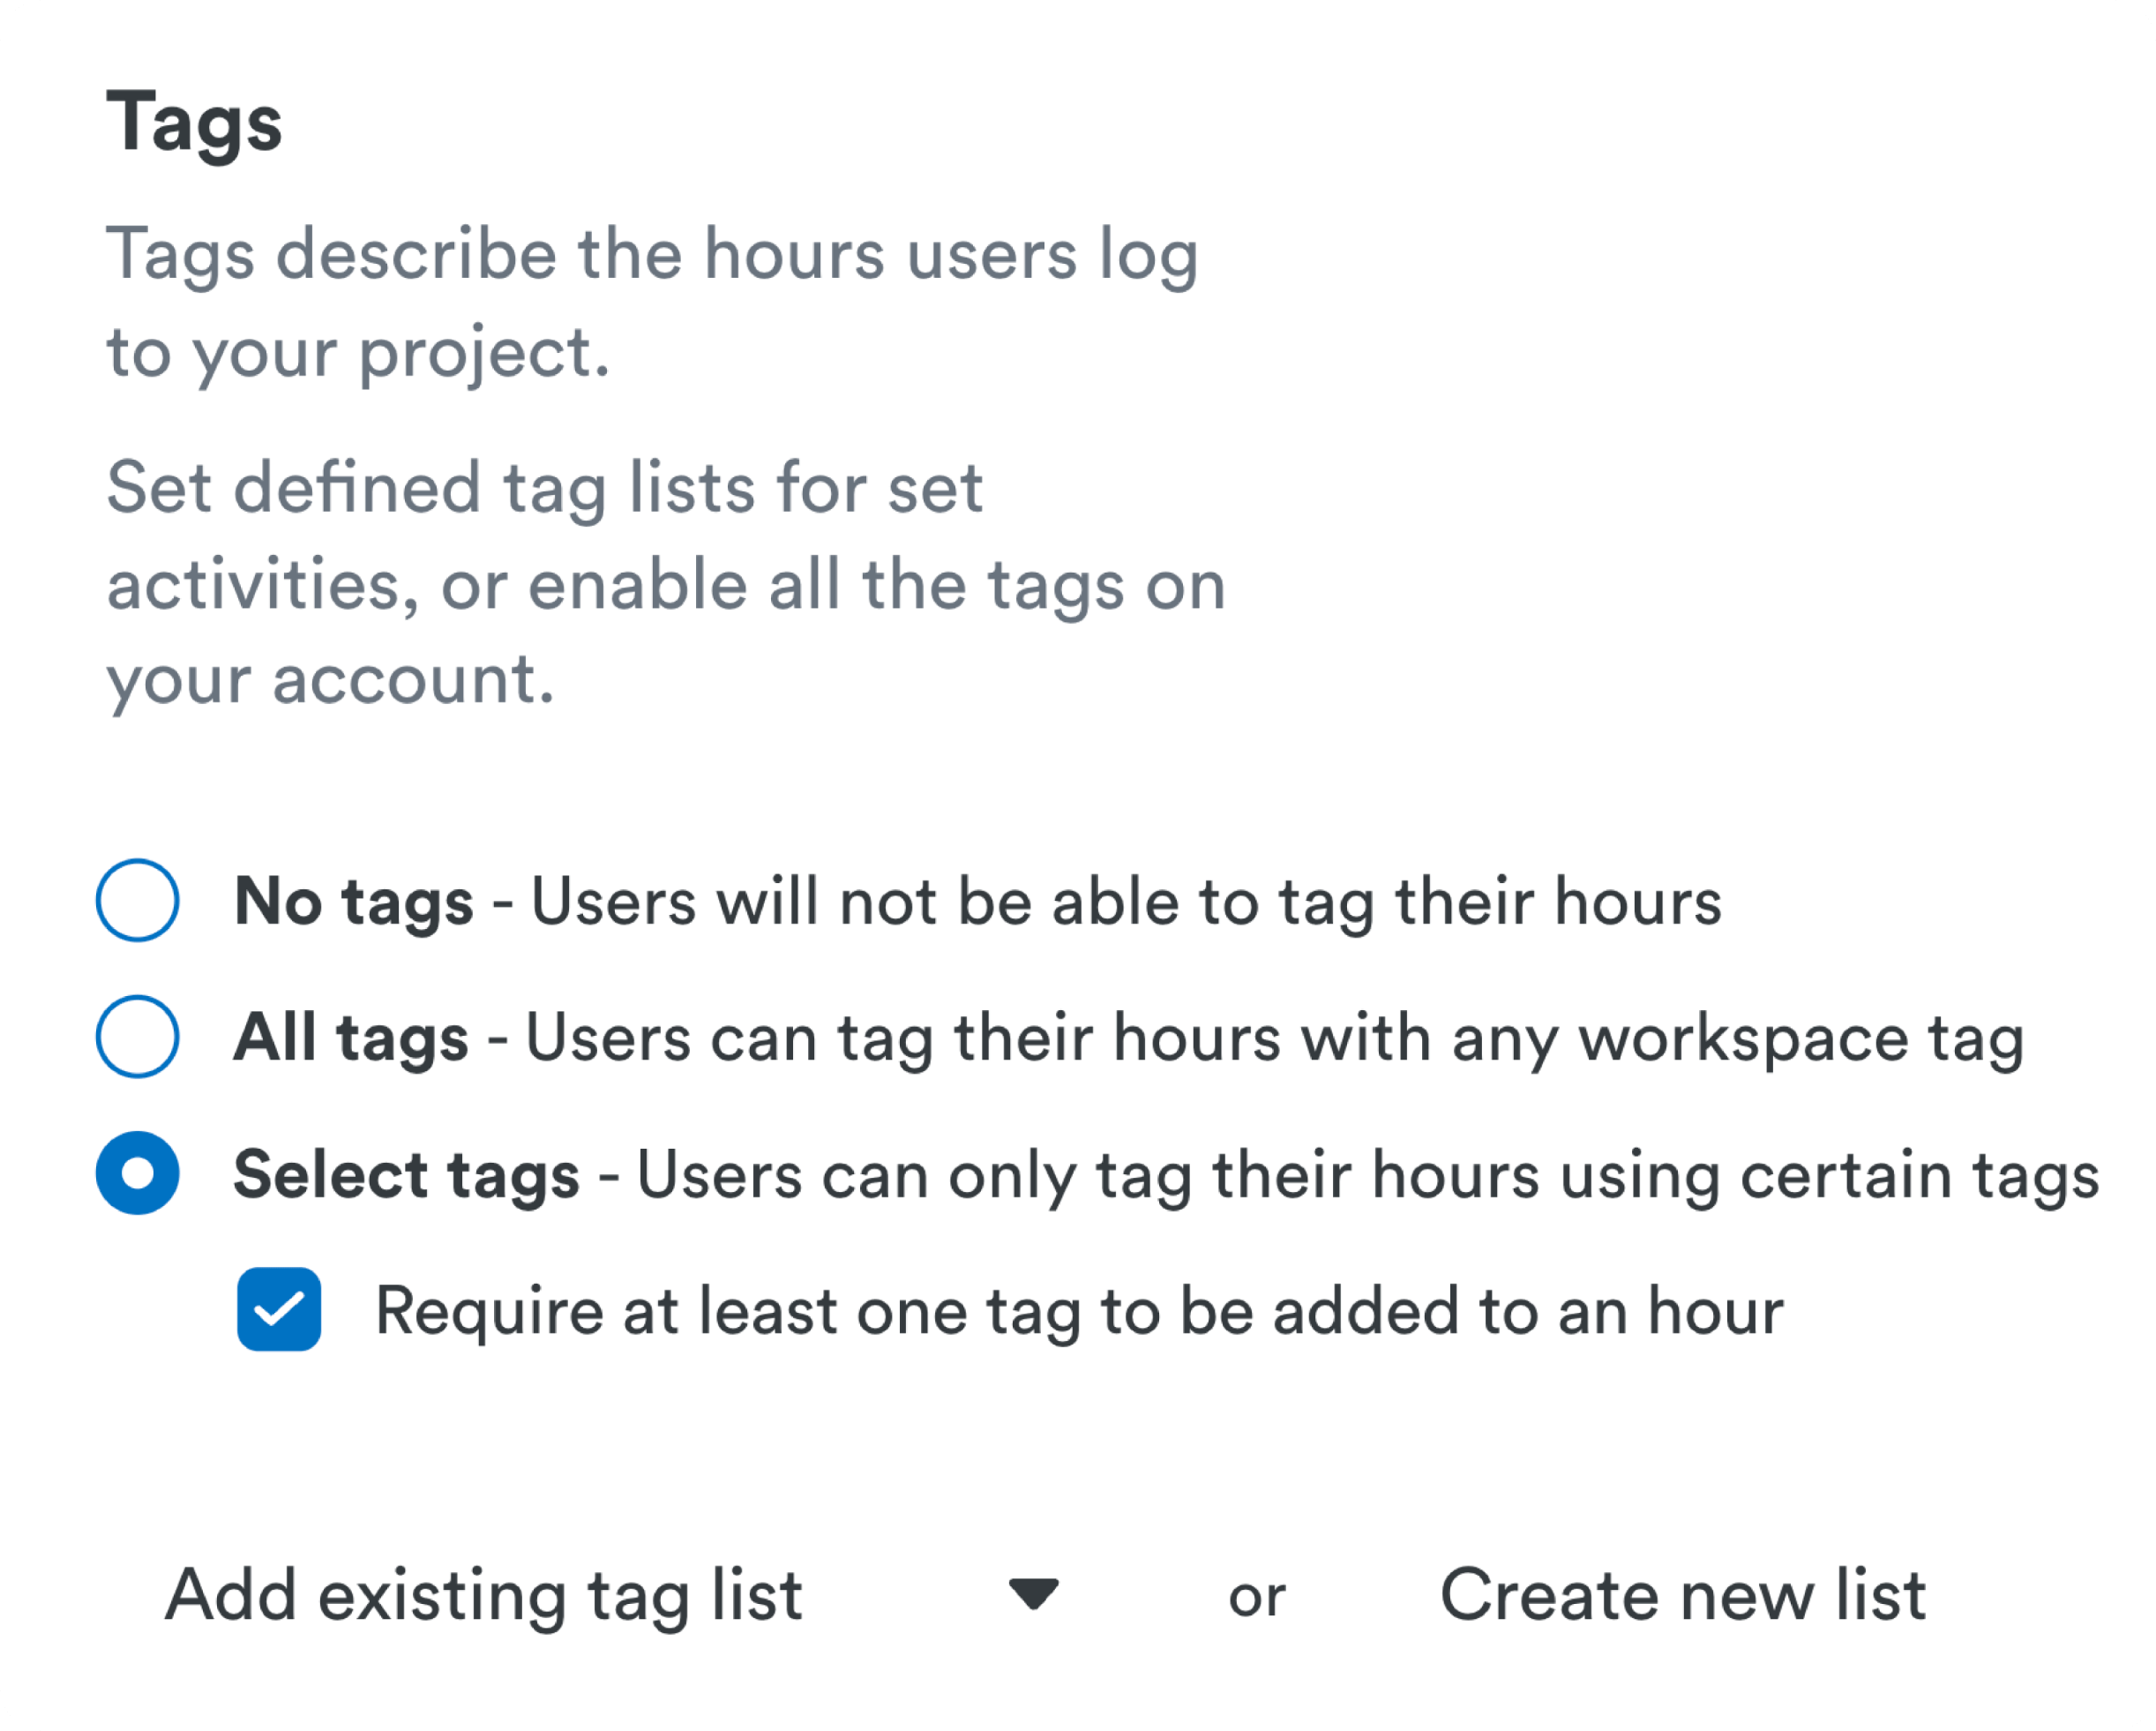Click "Users can only tag their hours using certain tags"
Screen dimensions: 2156x1731
pyautogui.click(x=1367, y=1175)
